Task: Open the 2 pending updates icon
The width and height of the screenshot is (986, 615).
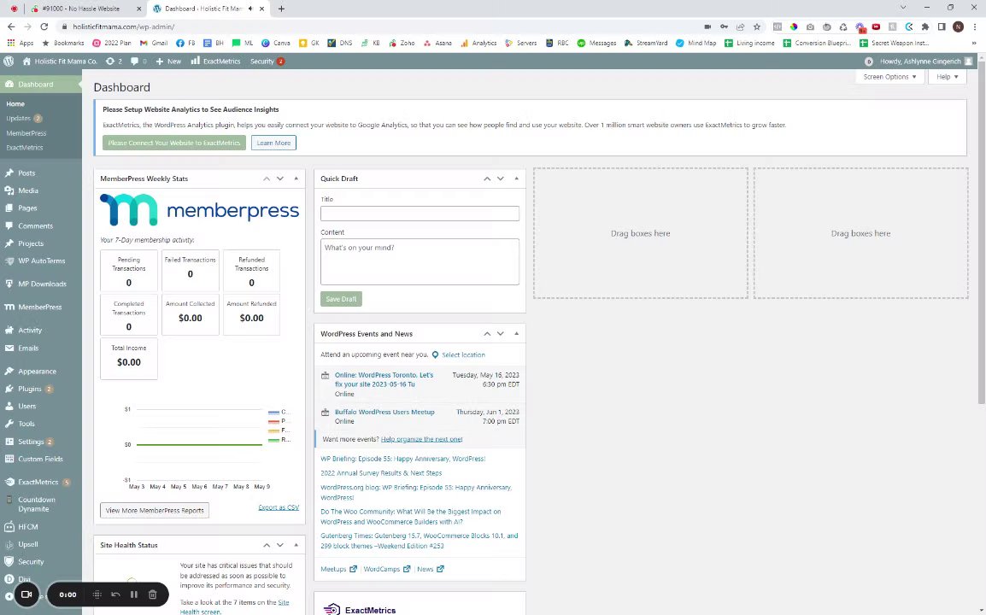Action: 114,61
